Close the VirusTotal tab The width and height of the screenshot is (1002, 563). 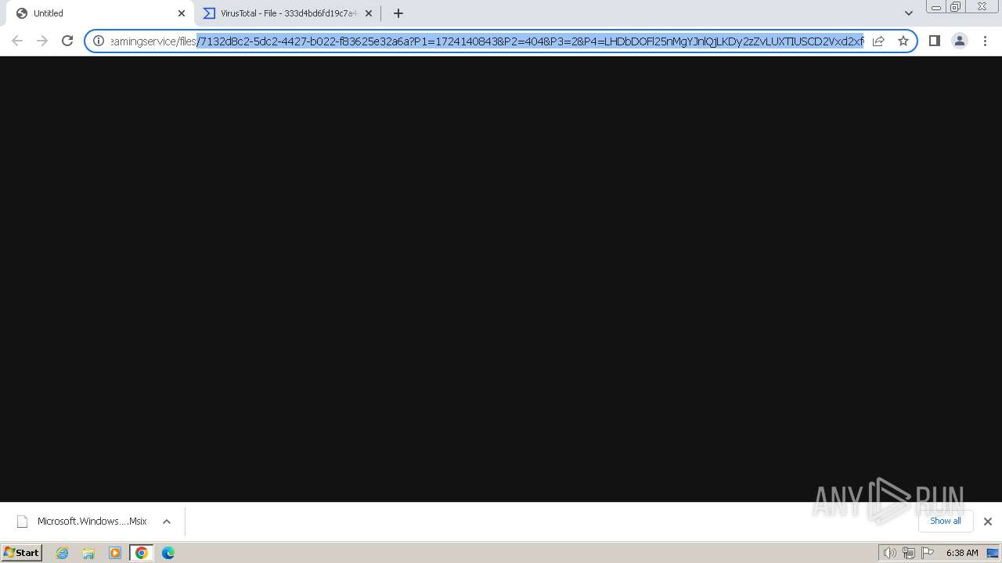[369, 13]
